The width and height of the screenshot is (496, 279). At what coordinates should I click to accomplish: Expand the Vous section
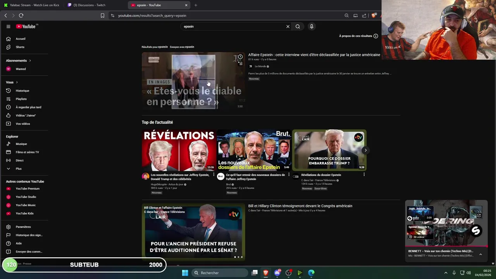[12, 82]
